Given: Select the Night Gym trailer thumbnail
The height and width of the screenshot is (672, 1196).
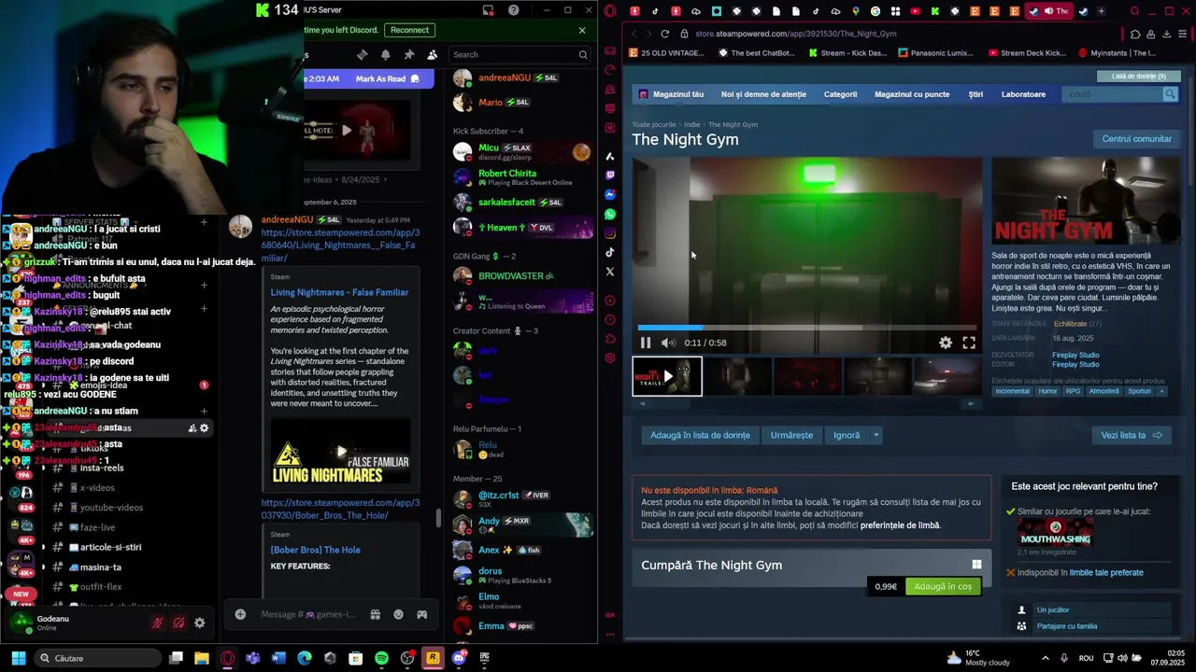Looking at the screenshot, I should [x=667, y=377].
